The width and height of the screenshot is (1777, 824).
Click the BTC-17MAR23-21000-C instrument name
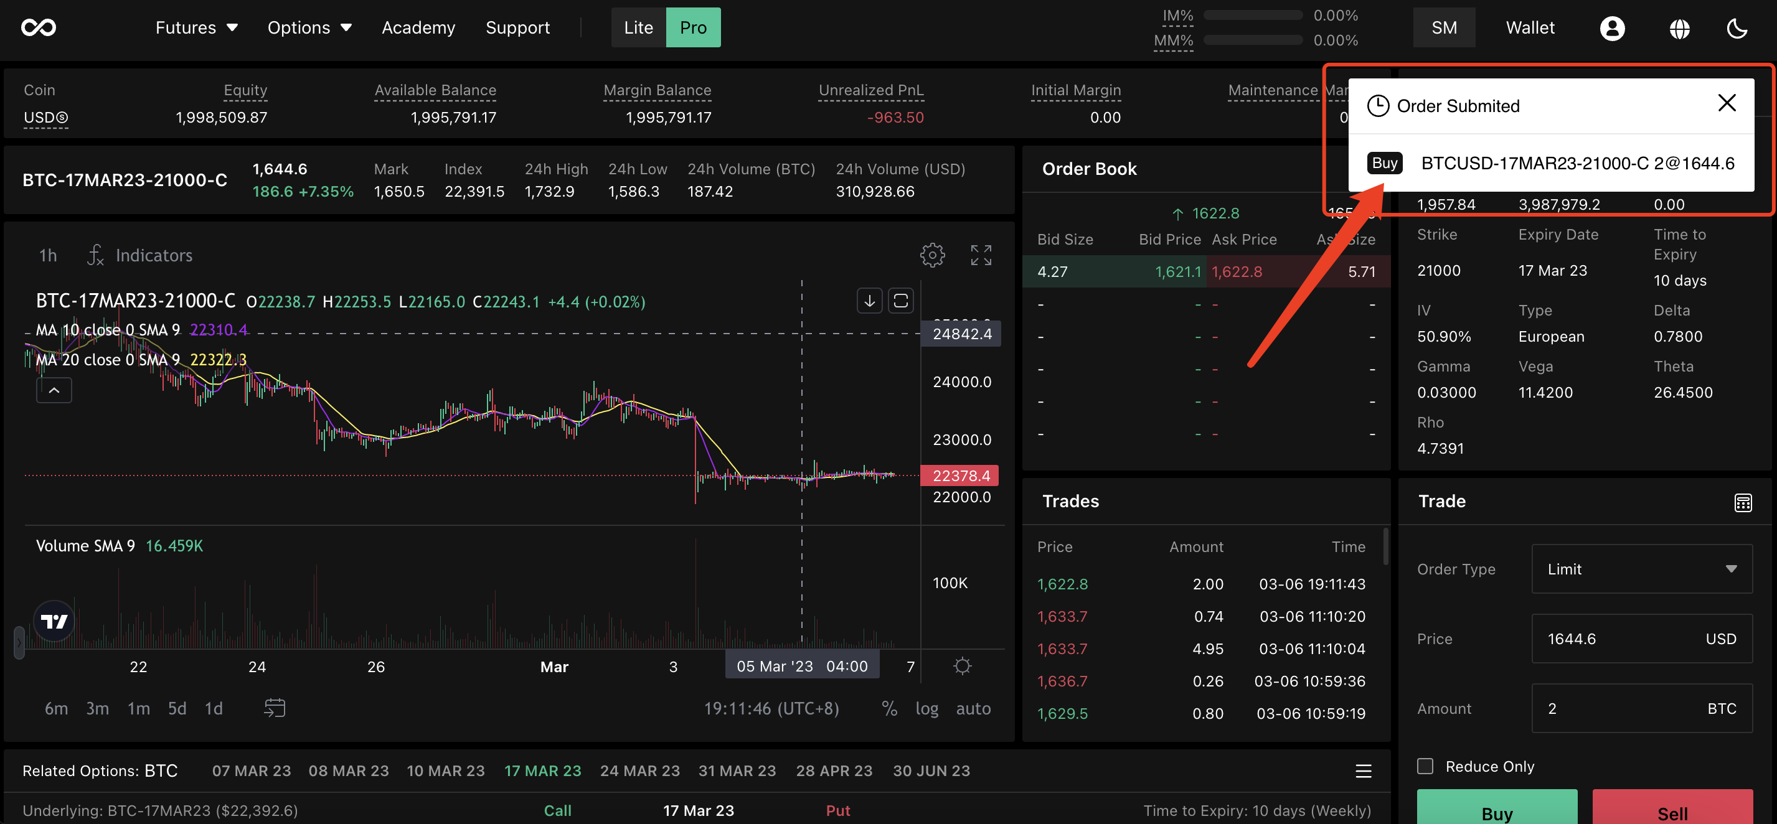tap(125, 180)
